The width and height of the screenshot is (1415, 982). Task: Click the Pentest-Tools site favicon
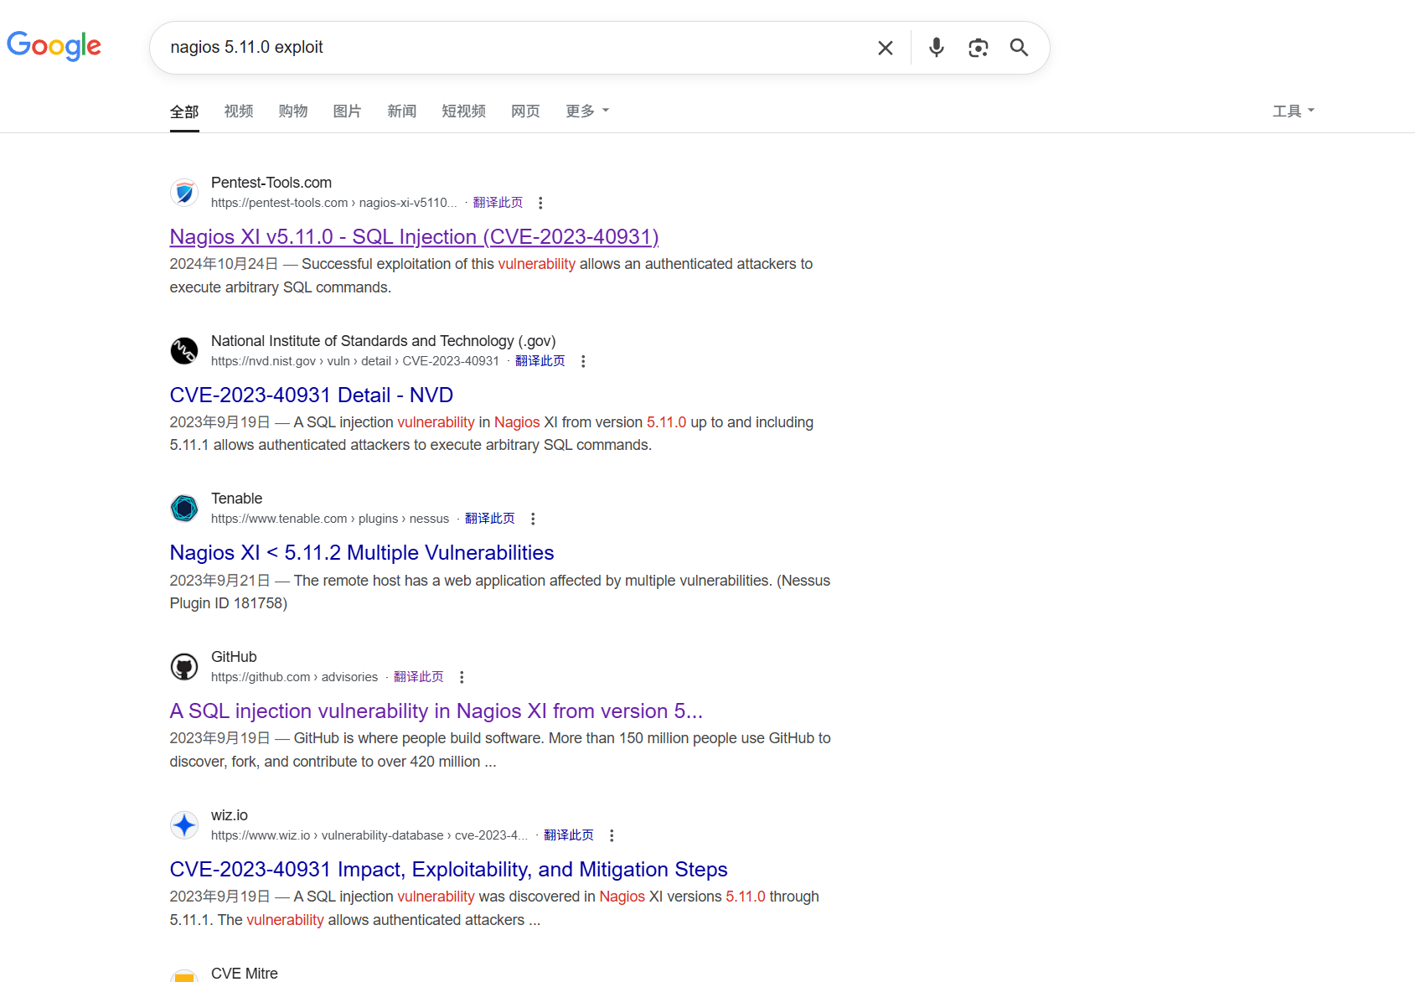pos(184,193)
